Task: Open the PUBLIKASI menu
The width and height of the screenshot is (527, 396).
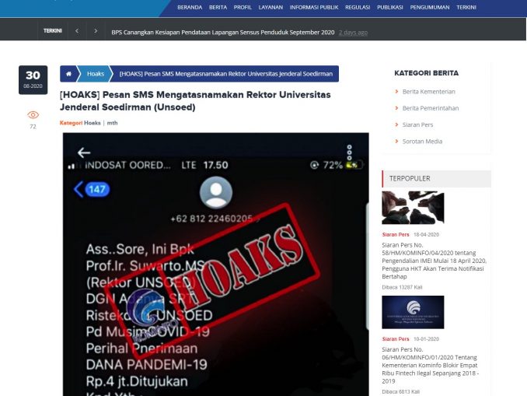Action: pos(390,8)
